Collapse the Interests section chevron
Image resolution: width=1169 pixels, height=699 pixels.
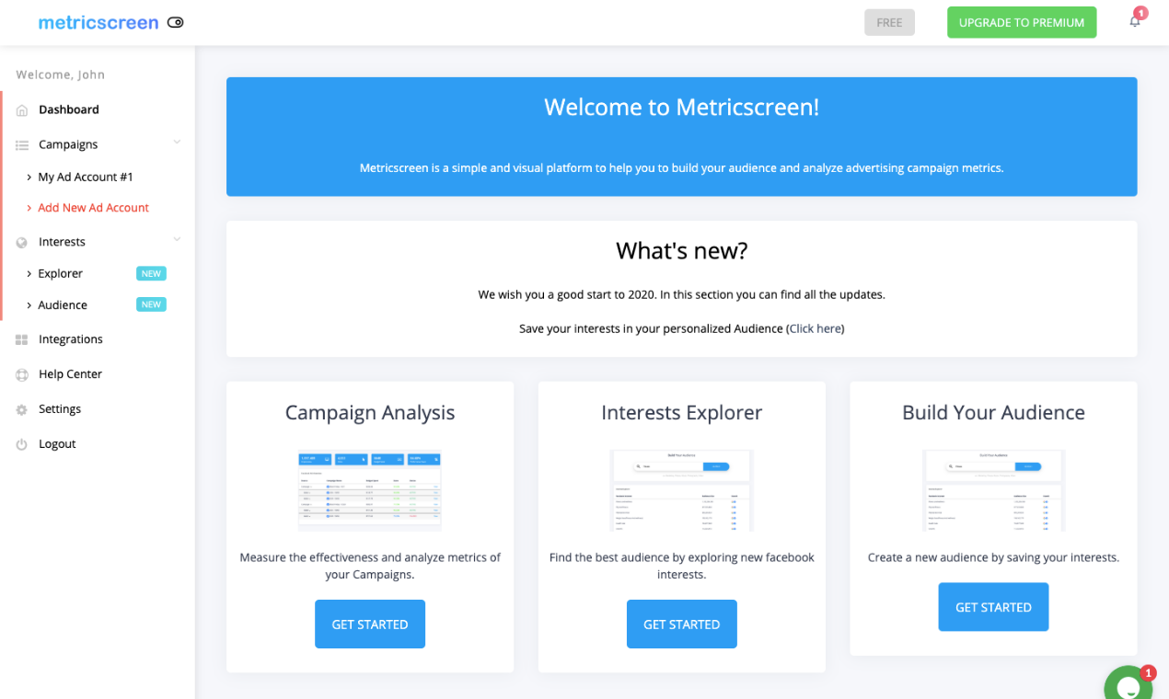(175, 240)
